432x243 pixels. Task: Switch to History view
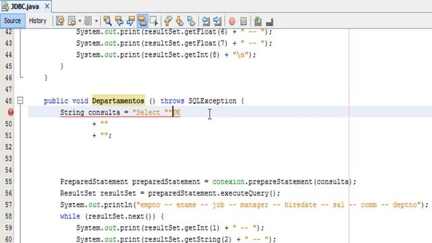tap(38, 21)
